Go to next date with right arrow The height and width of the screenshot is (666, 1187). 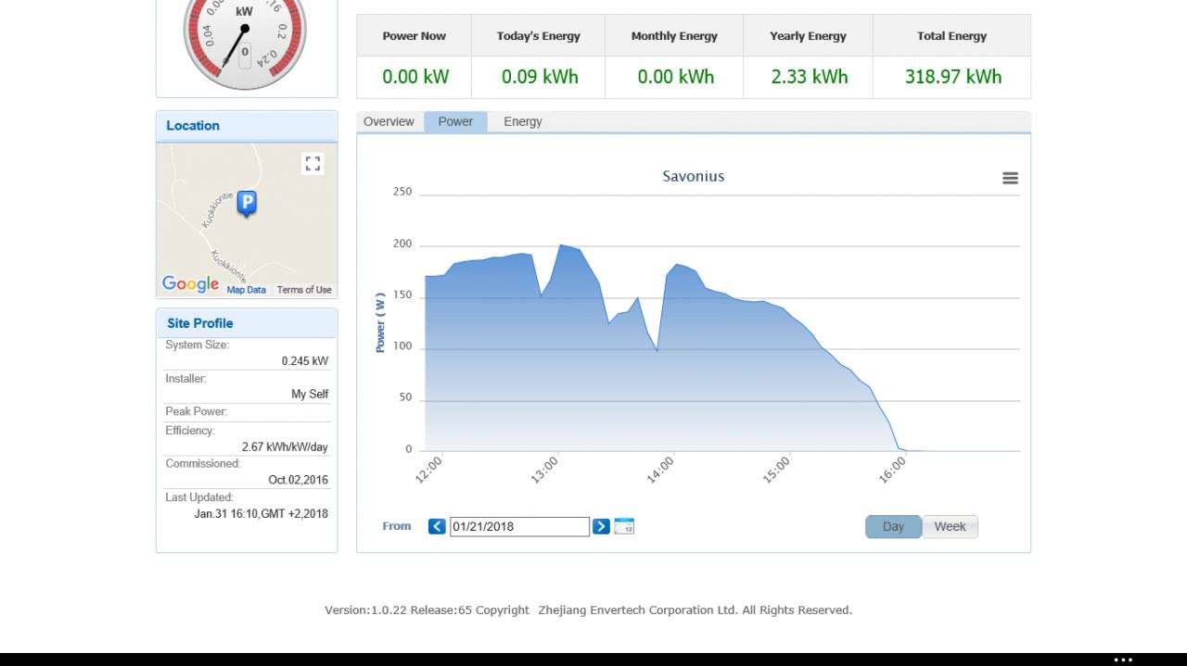(601, 526)
